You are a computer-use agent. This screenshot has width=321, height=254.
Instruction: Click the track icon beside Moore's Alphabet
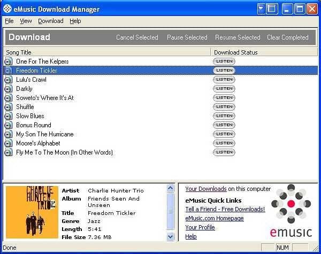tap(8, 143)
